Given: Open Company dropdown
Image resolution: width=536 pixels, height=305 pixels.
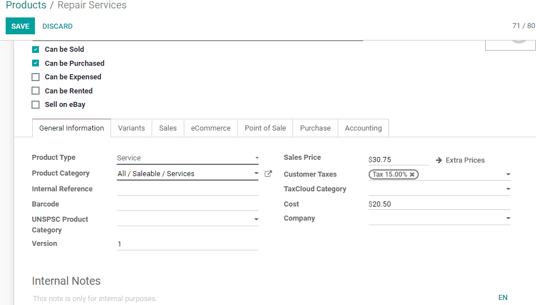Looking at the screenshot, I should click(x=508, y=218).
